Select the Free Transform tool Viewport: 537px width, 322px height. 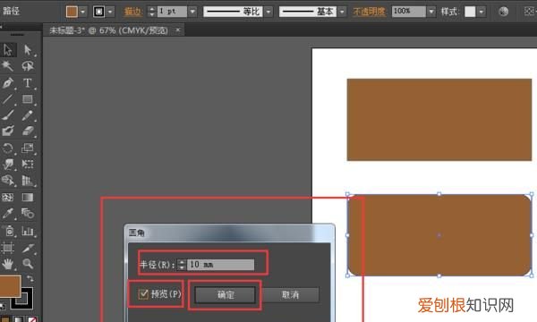point(28,165)
